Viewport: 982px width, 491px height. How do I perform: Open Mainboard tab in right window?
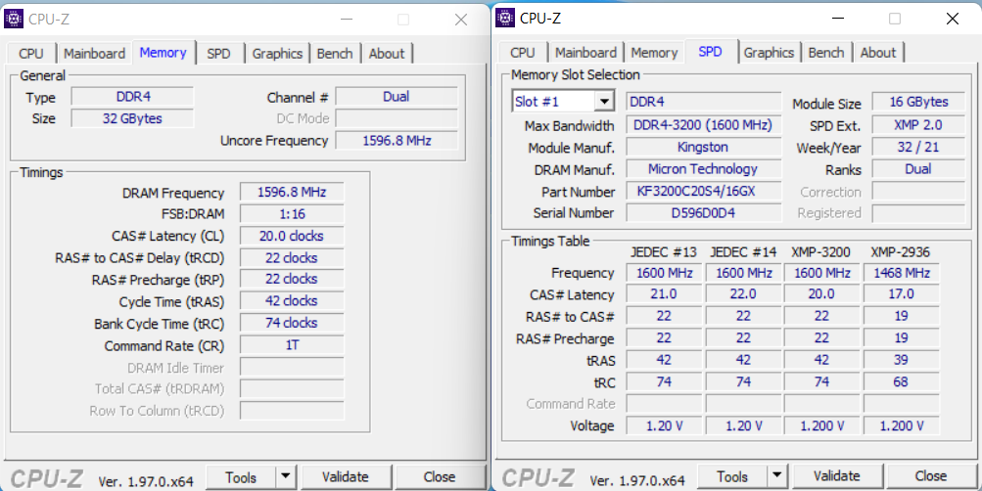coord(586,53)
